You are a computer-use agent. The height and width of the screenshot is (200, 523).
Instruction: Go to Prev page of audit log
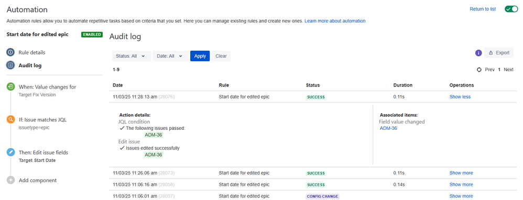[489, 70]
